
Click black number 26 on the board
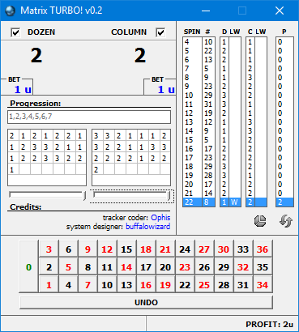[204, 267]
